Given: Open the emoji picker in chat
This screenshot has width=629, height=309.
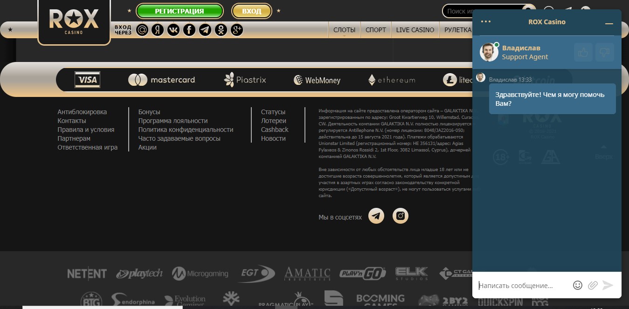Looking at the screenshot, I should 578,285.
